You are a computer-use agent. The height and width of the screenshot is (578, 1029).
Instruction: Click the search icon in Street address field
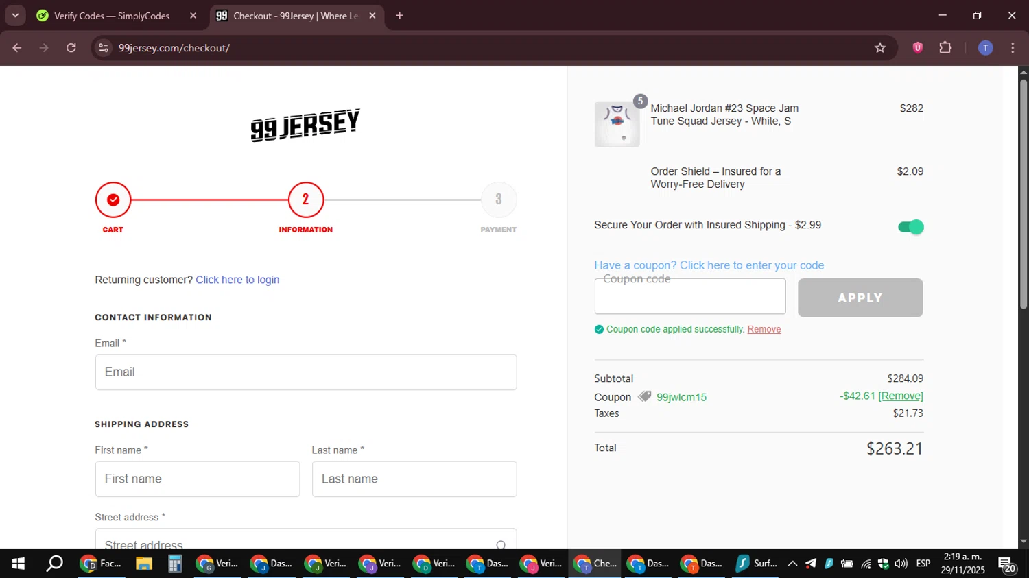501,545
